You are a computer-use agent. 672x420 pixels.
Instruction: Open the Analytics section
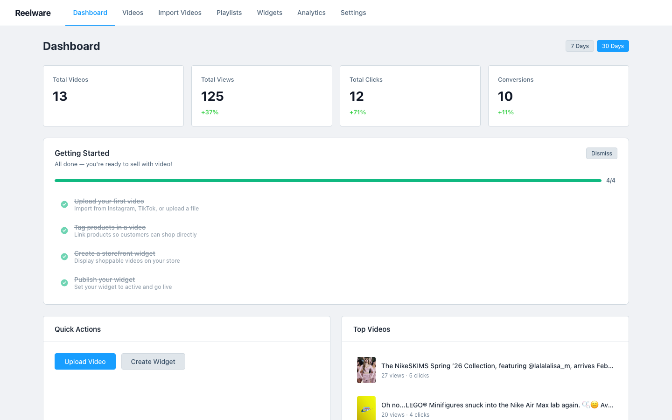[x=311, y=13]
